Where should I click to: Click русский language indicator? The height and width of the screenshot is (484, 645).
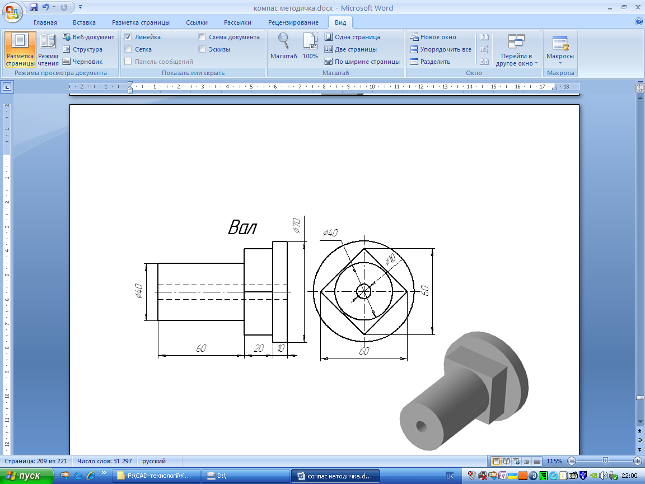click(154, 462)
